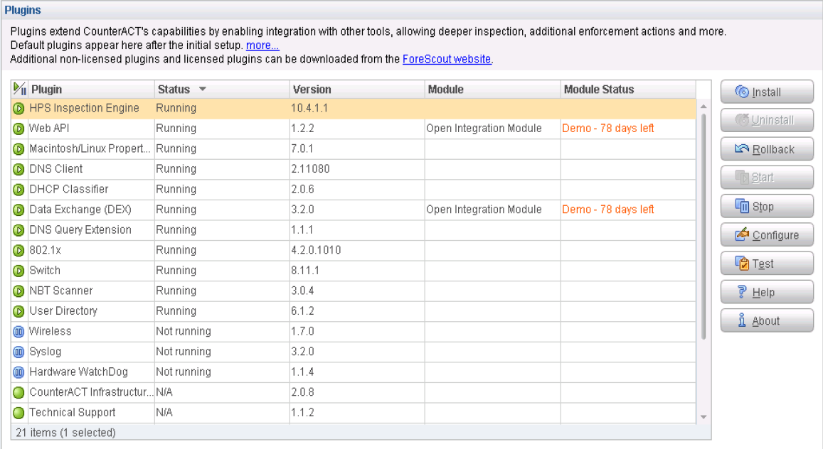
Task: Roll back the selected plugin
Action: [x=766, y=149]
